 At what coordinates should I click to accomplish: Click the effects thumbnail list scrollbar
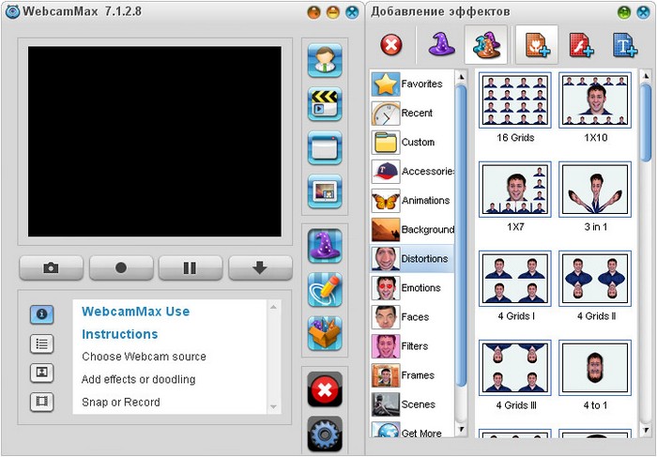(x=646, y=122)
